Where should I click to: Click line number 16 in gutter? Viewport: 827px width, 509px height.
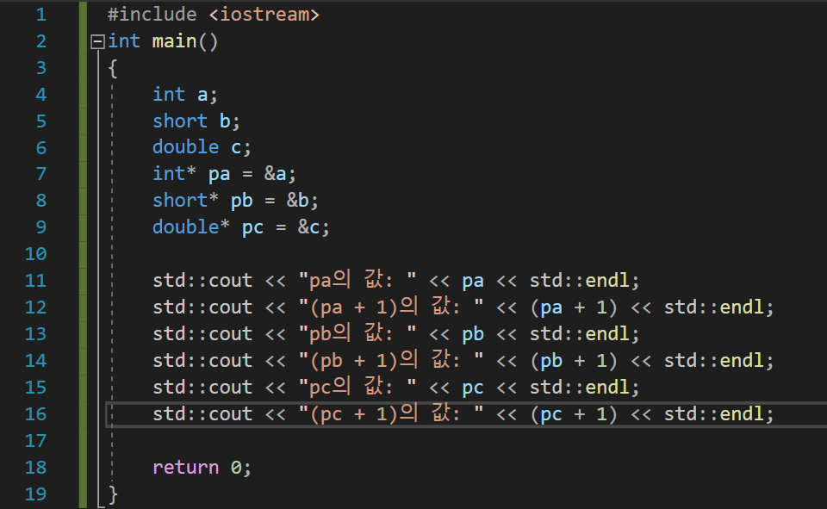pyautogui.click(x=36, y=414)
